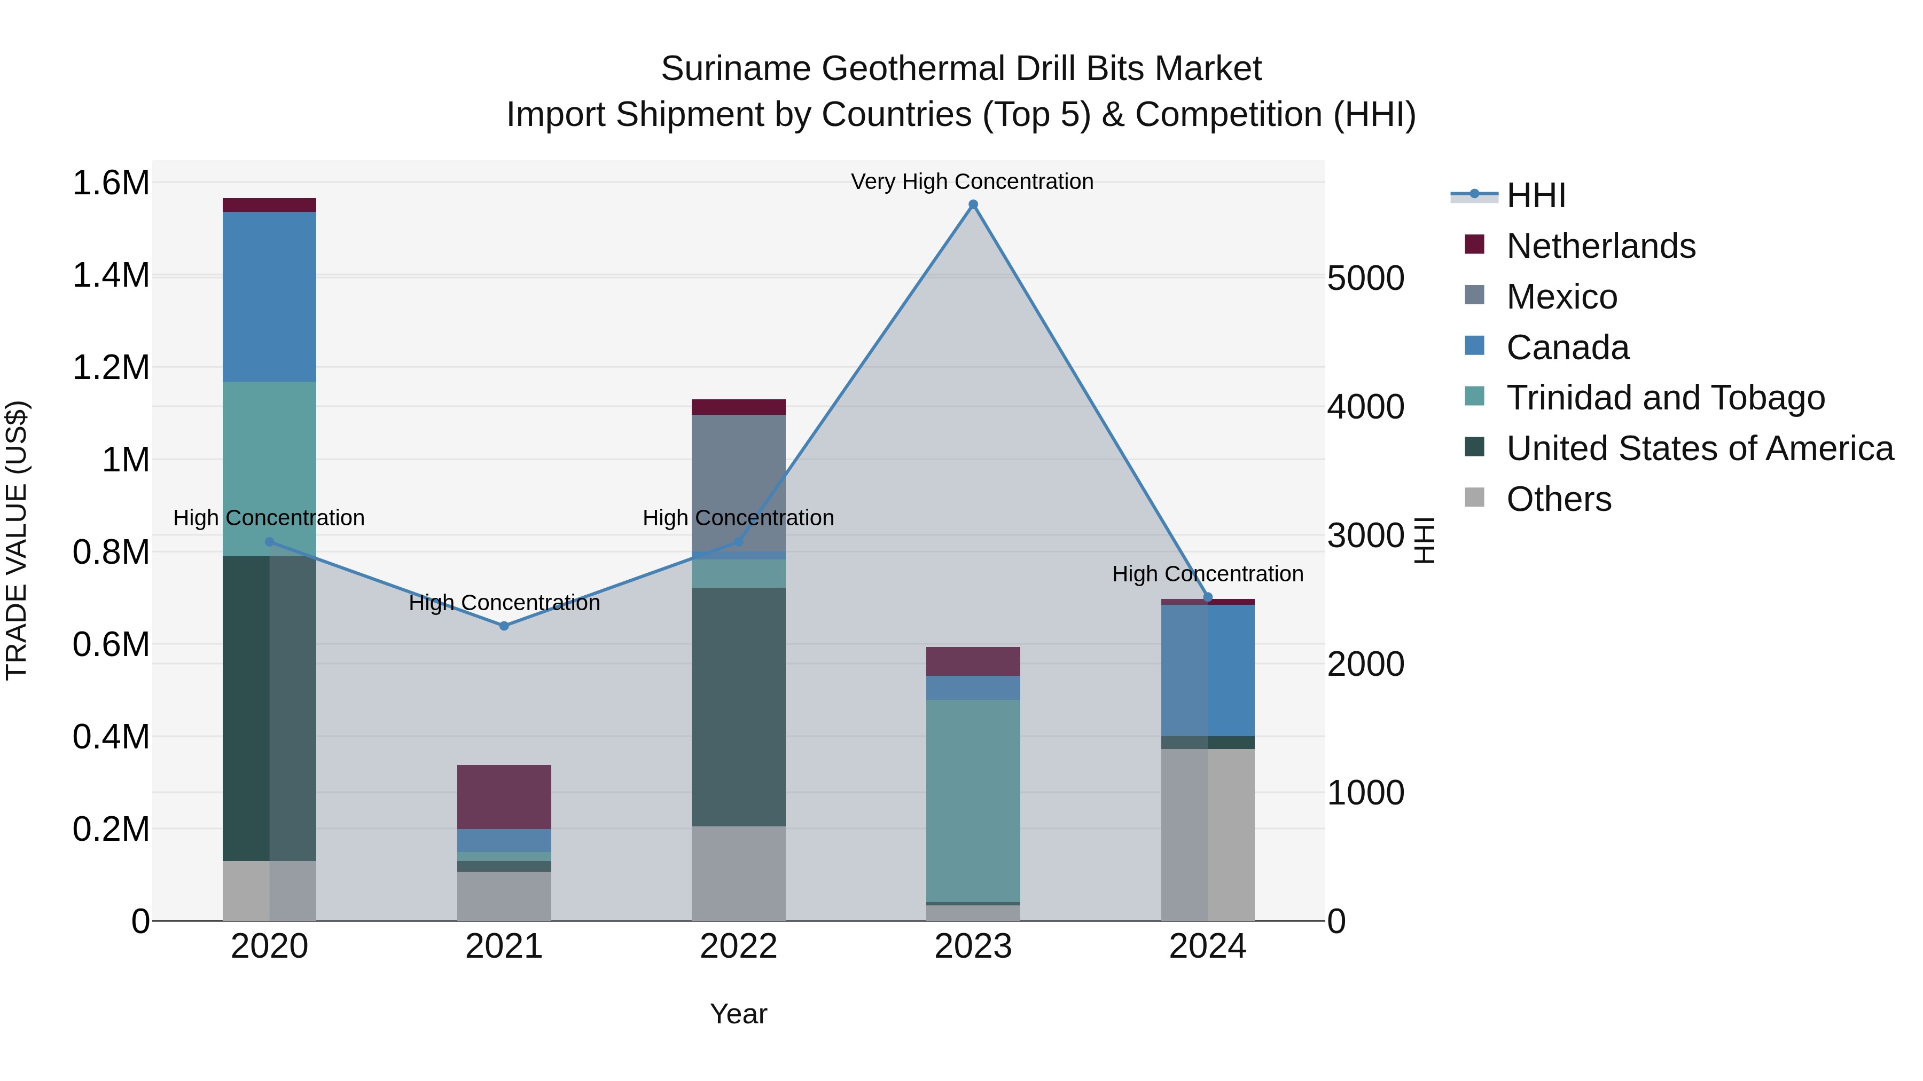Click the 2024 Canada bar segment

click(x=1208, y=670)
